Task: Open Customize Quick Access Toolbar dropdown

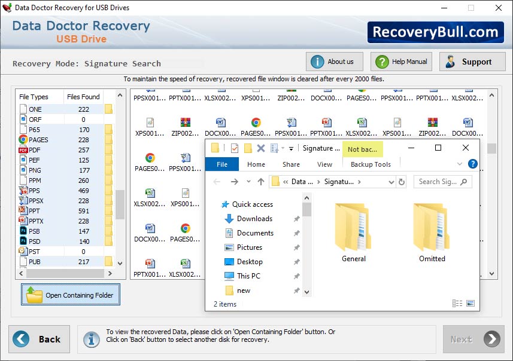Action: [x=291, y=149]
